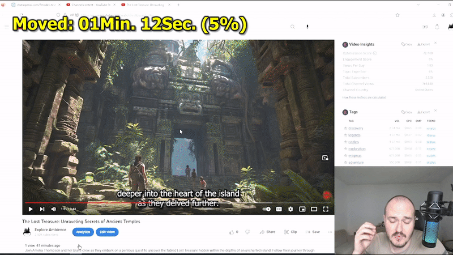The width and height of the screenshot is (453, 255).
Task: Open the 'riddles' tag link
Action: (353, 142)
